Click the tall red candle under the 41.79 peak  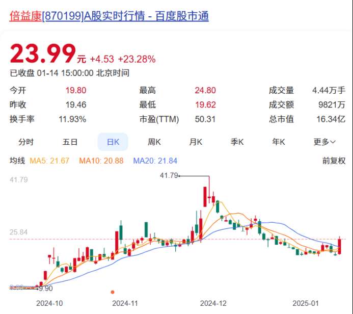205,197
